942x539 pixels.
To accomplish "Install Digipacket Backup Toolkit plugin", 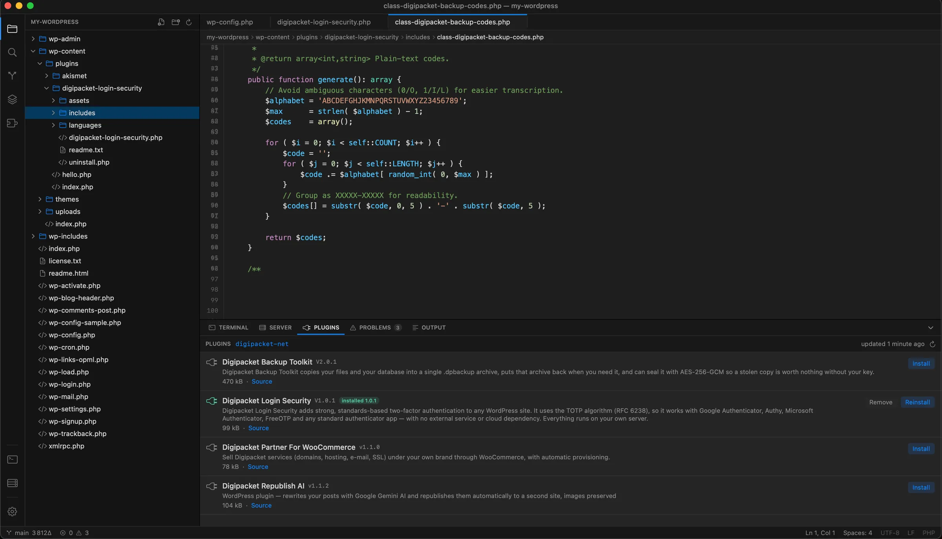I will click(x=921, y=364).
